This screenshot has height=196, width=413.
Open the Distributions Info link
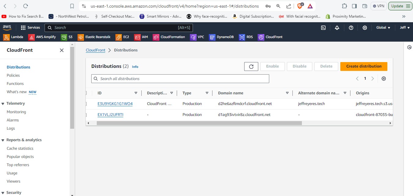135,67
